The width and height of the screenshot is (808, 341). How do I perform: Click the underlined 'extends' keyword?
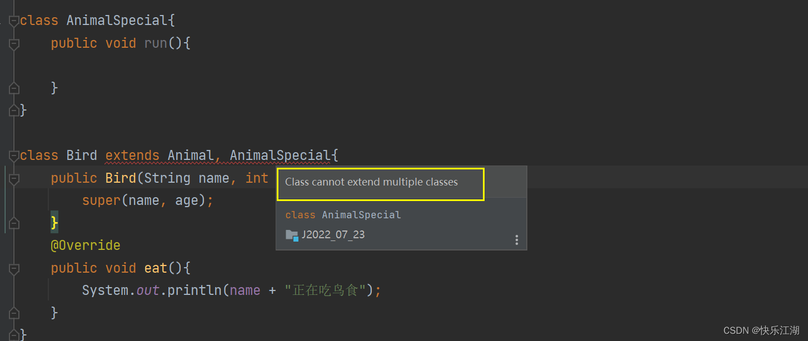[x=132, y=156]
